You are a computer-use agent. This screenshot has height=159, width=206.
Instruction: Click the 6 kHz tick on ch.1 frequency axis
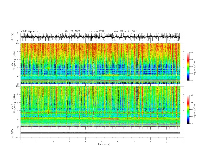tap(18, 60)
